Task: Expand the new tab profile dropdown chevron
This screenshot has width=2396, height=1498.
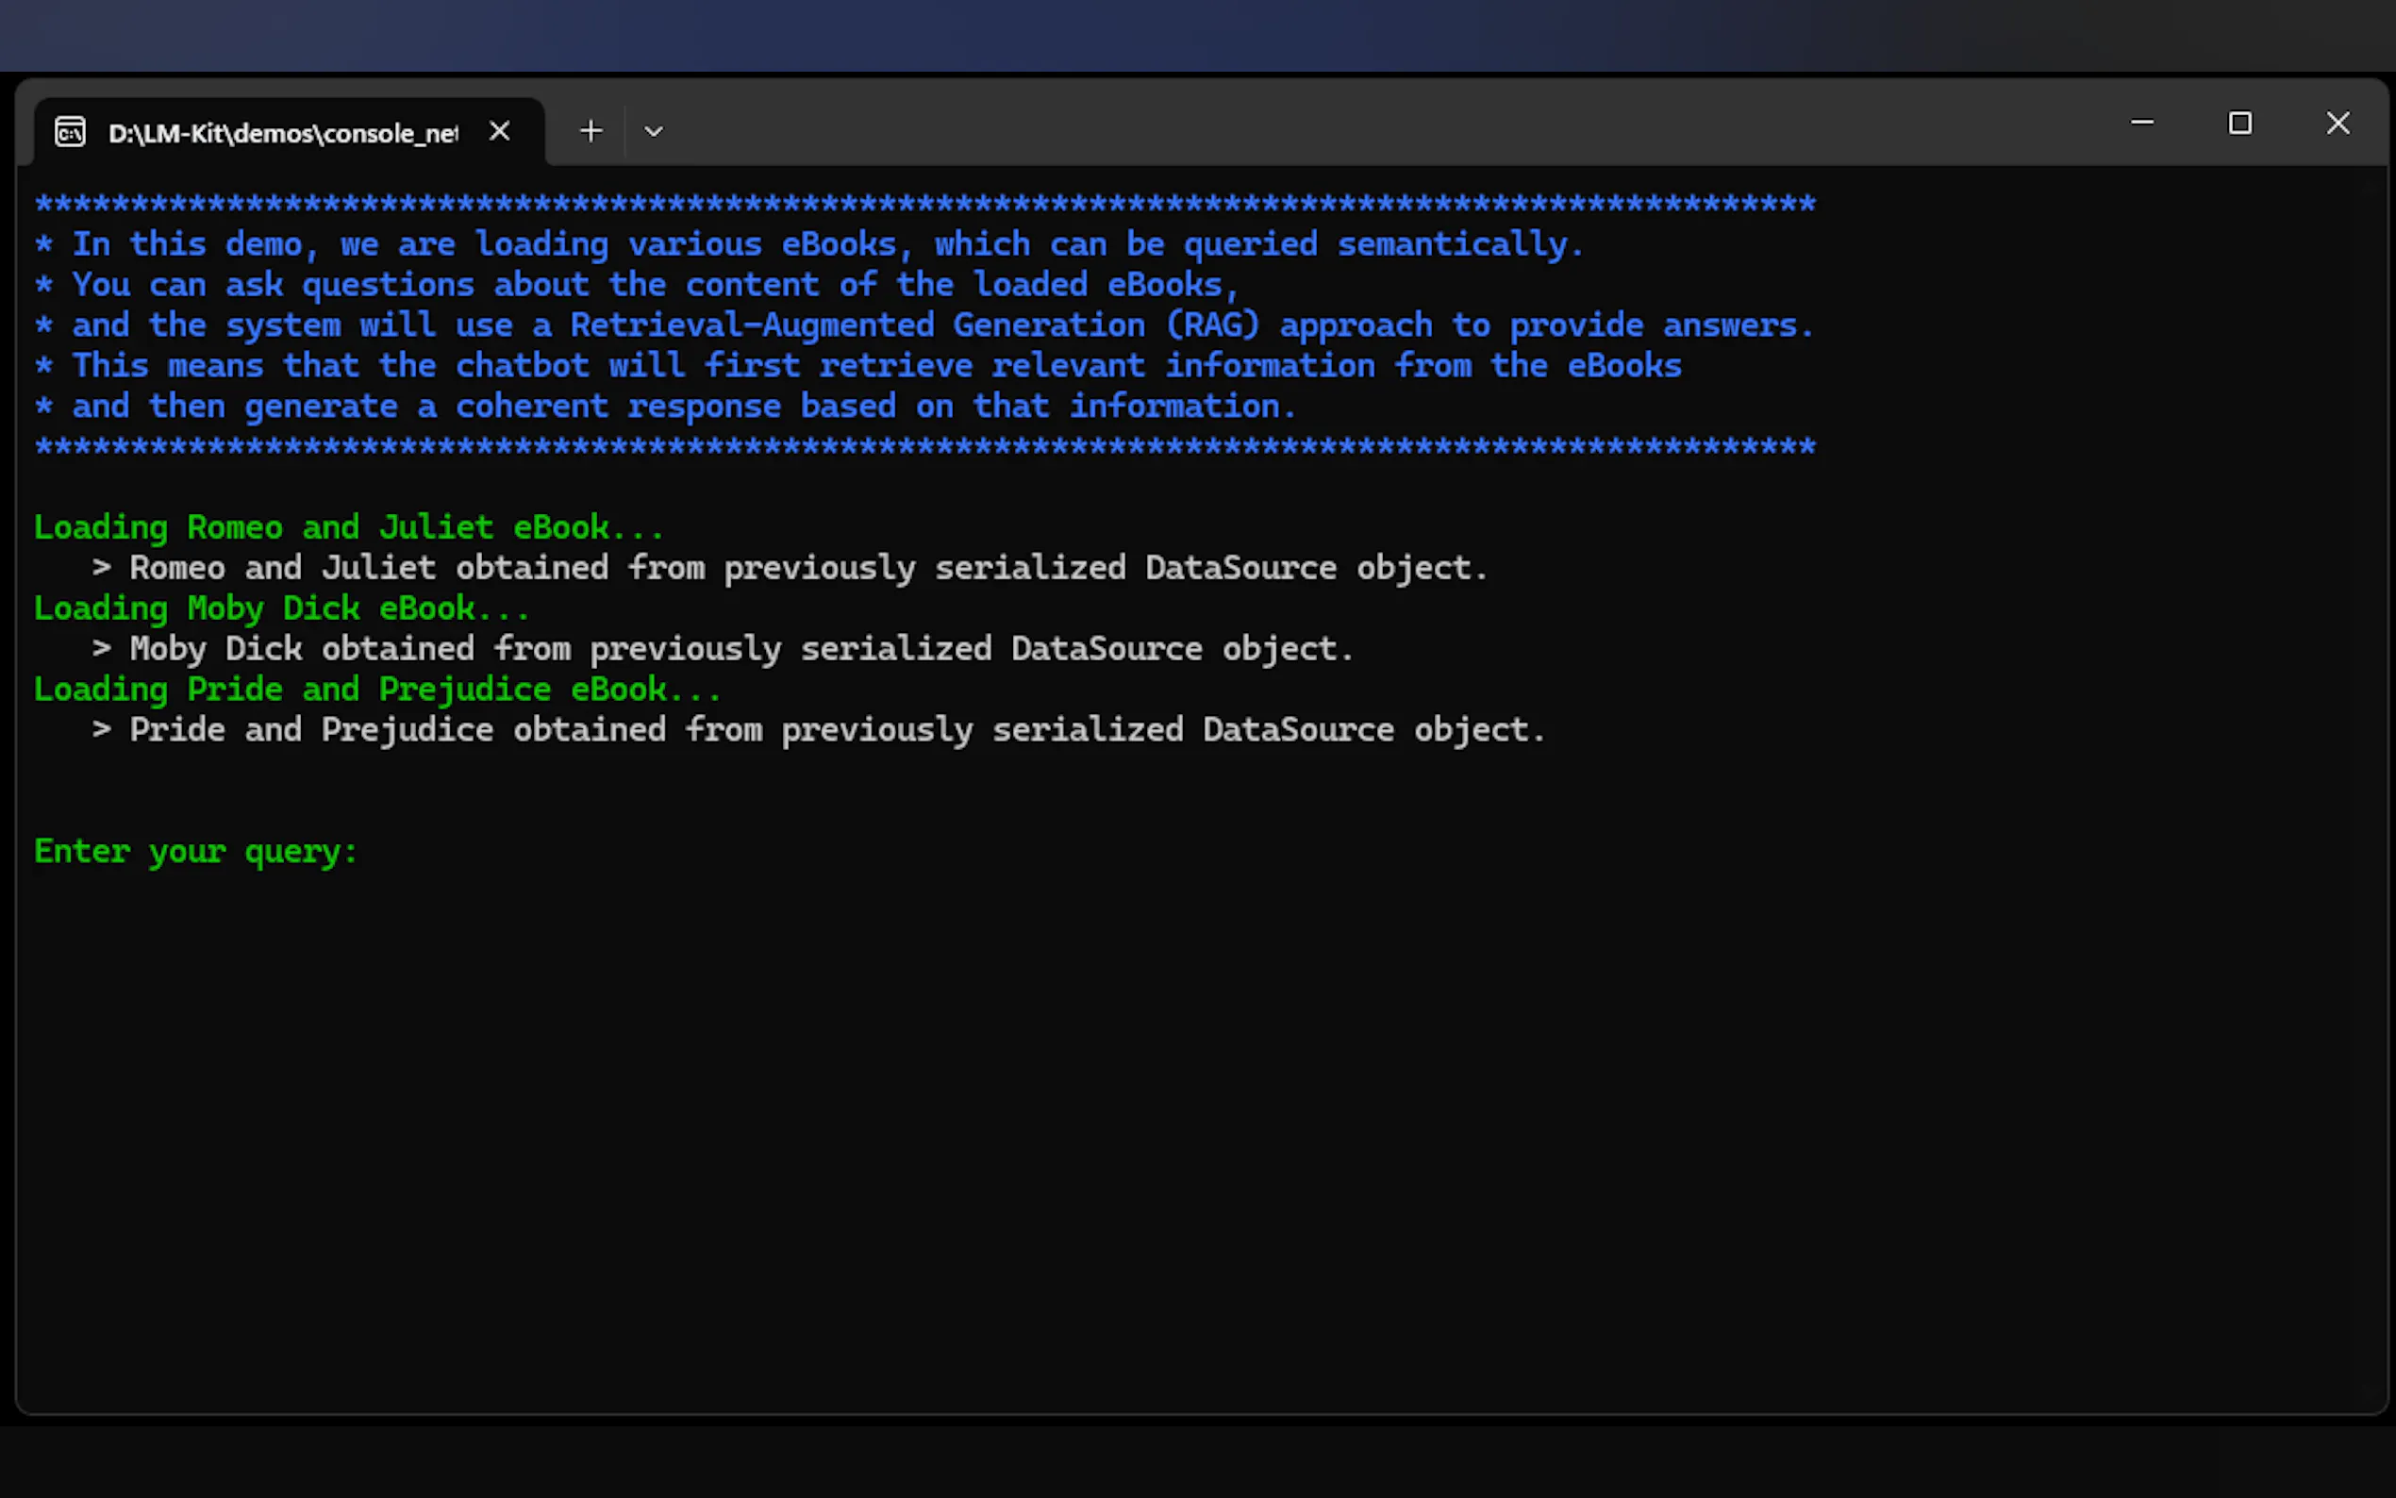Action: pyautogui.click(x=653, y=131)
